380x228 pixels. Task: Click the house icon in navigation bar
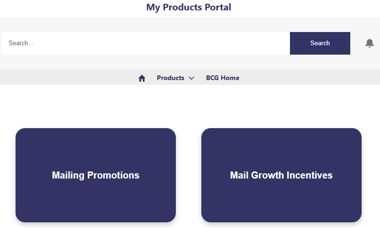142,78
